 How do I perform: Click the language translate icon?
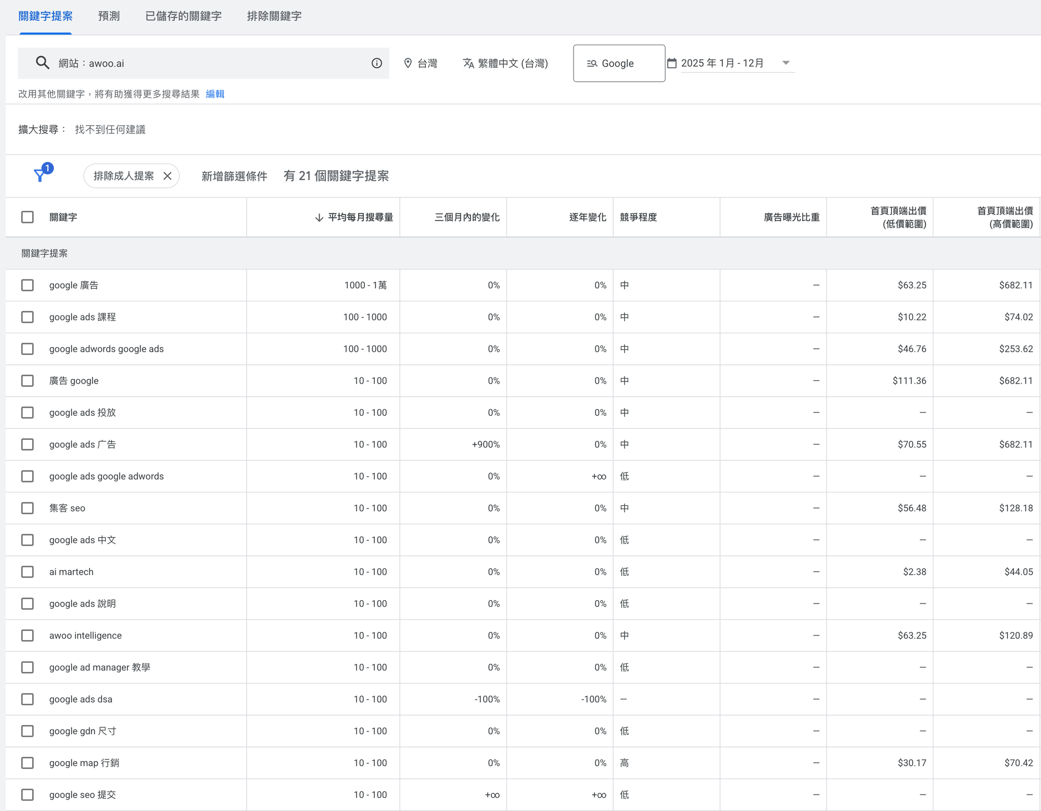[468, 63]
